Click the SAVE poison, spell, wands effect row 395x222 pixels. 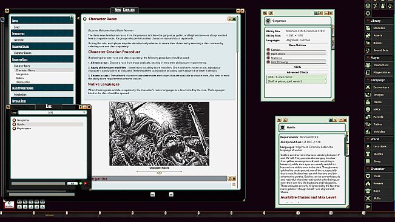pos(296,81)
